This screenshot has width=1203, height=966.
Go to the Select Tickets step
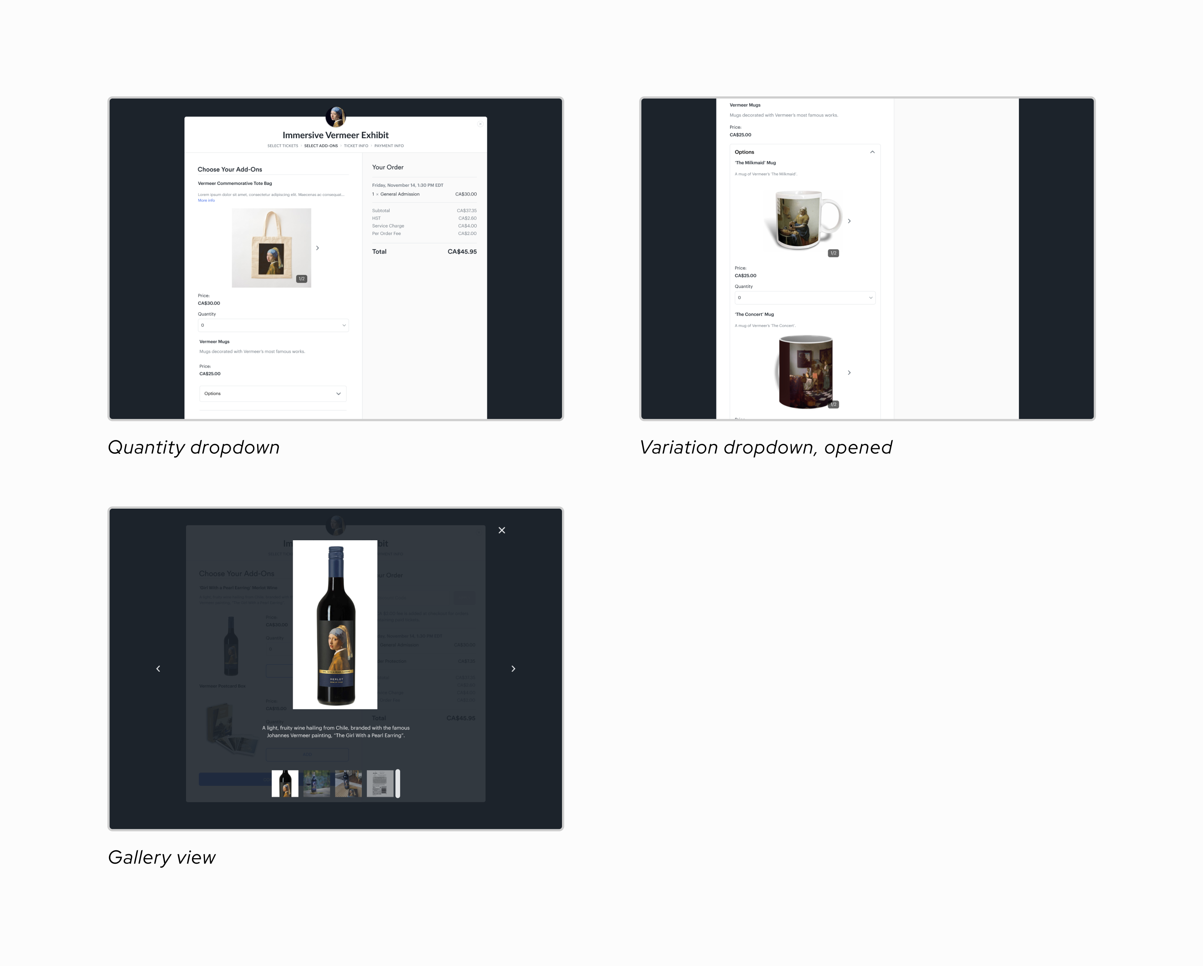pos(282,146)
